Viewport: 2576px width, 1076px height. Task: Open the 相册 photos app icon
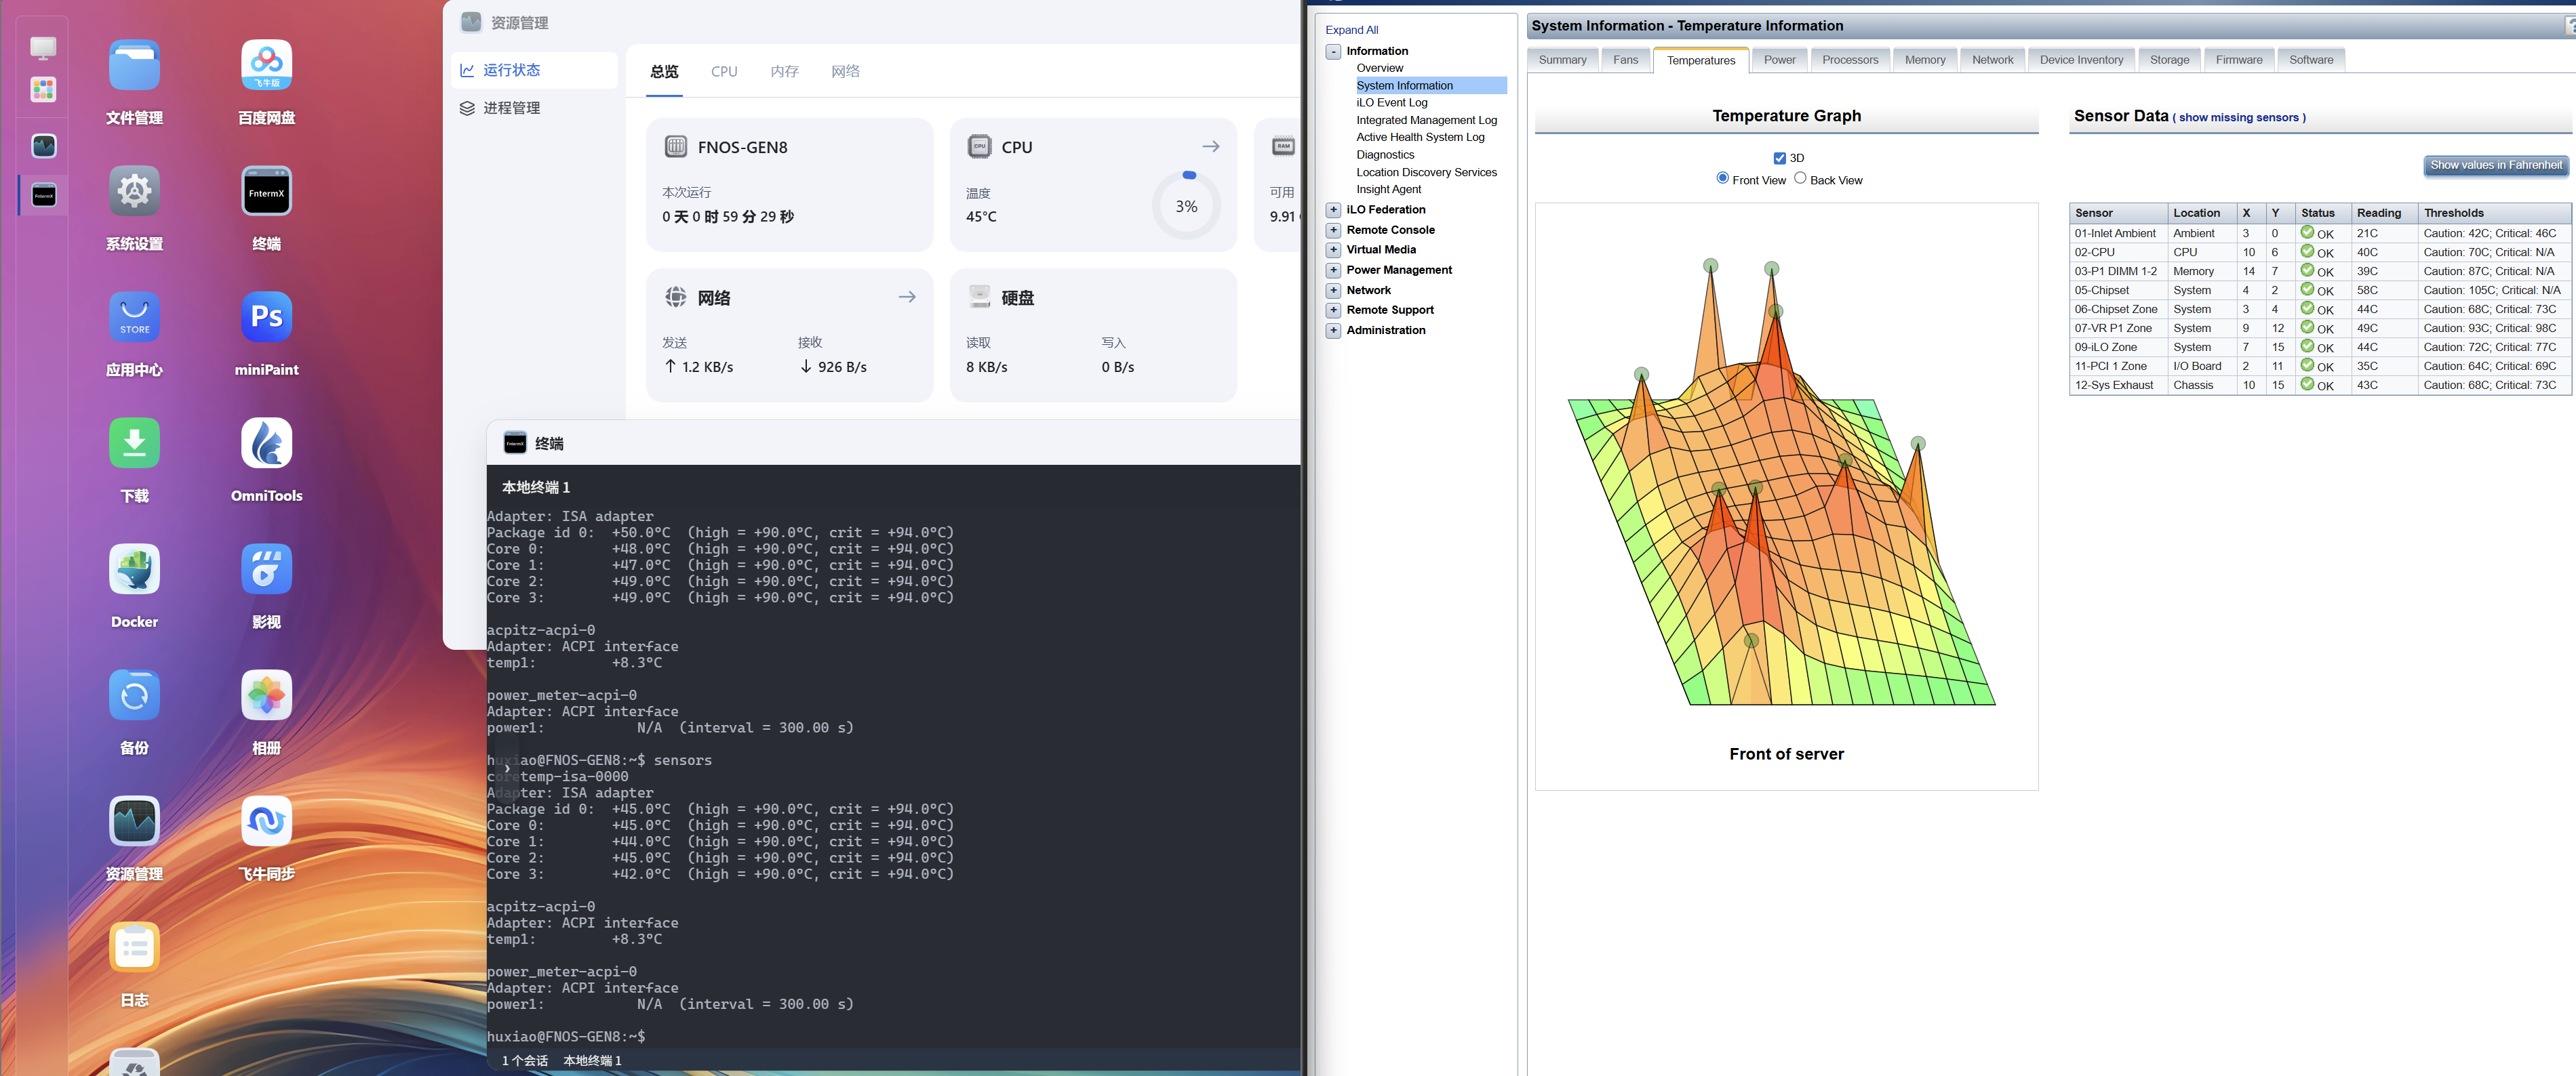(266, 695)
